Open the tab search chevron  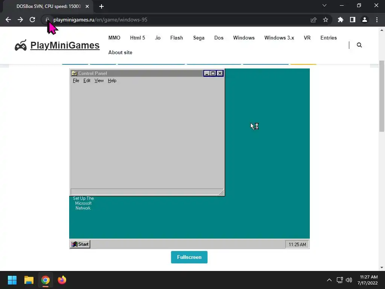[324, 5]
